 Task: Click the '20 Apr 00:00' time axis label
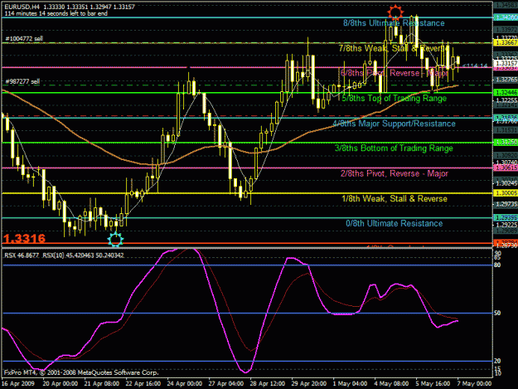61,384
